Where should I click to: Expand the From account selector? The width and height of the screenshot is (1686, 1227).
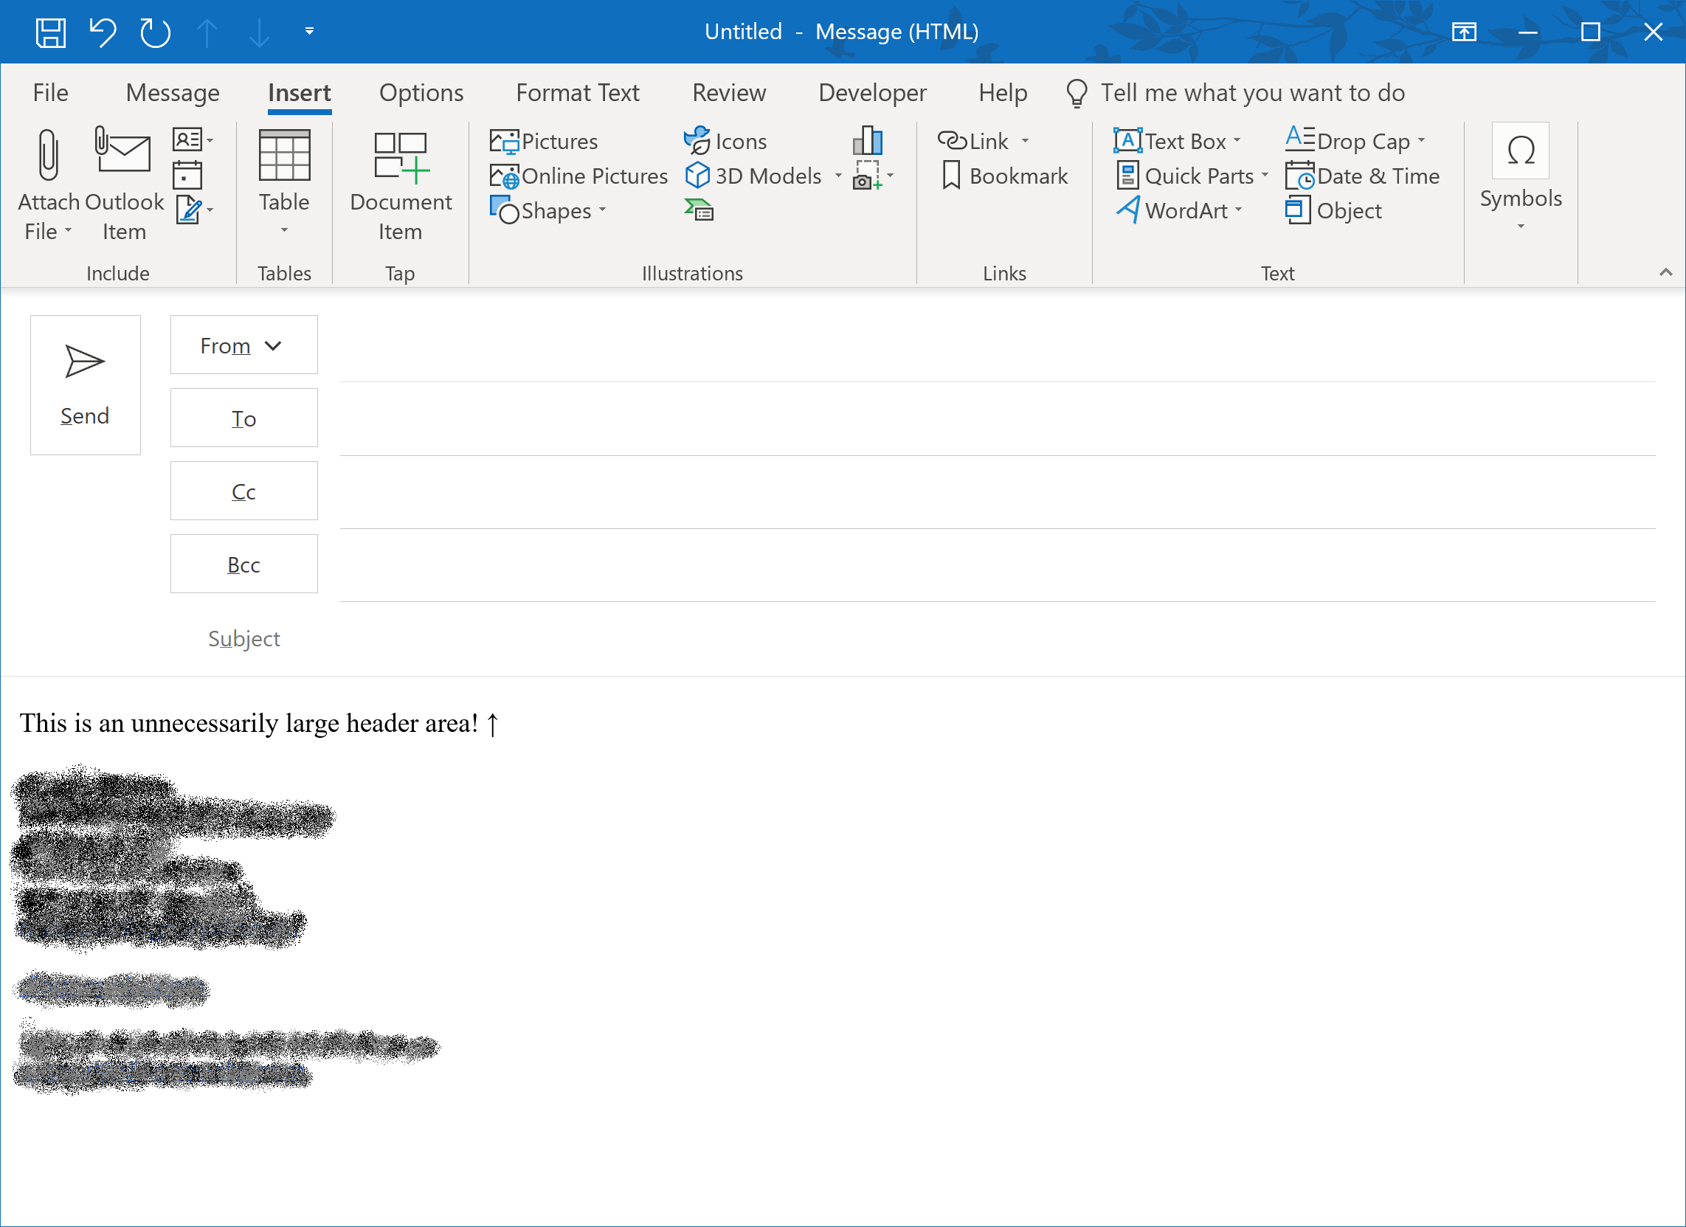274,345
